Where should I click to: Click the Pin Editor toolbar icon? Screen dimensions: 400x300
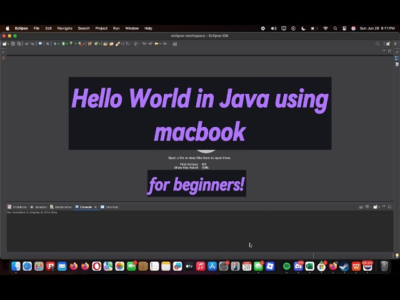(x=174, y=44)
